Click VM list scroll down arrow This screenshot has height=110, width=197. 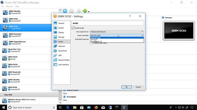click(x=60, y=103)
